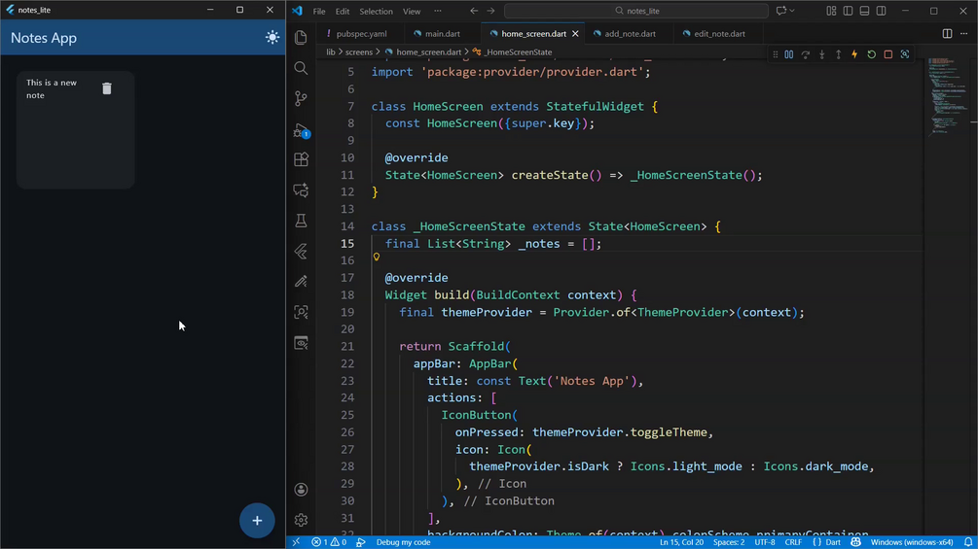Open the Edit menu
978x549 pixels.
click(343, 12)
